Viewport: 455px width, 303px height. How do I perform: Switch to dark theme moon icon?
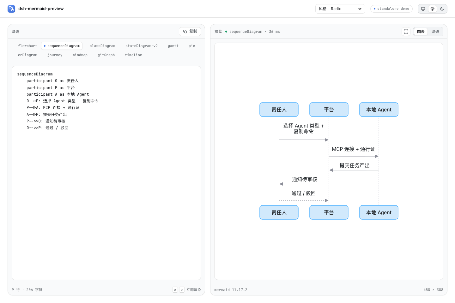pos(442,9)
